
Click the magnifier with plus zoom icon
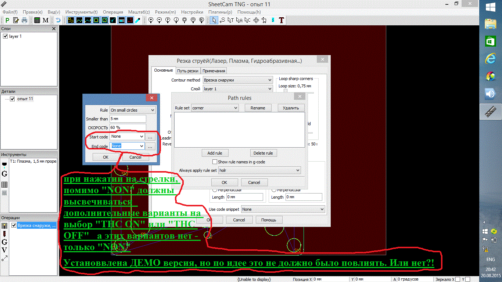click(x=151, y=20)
